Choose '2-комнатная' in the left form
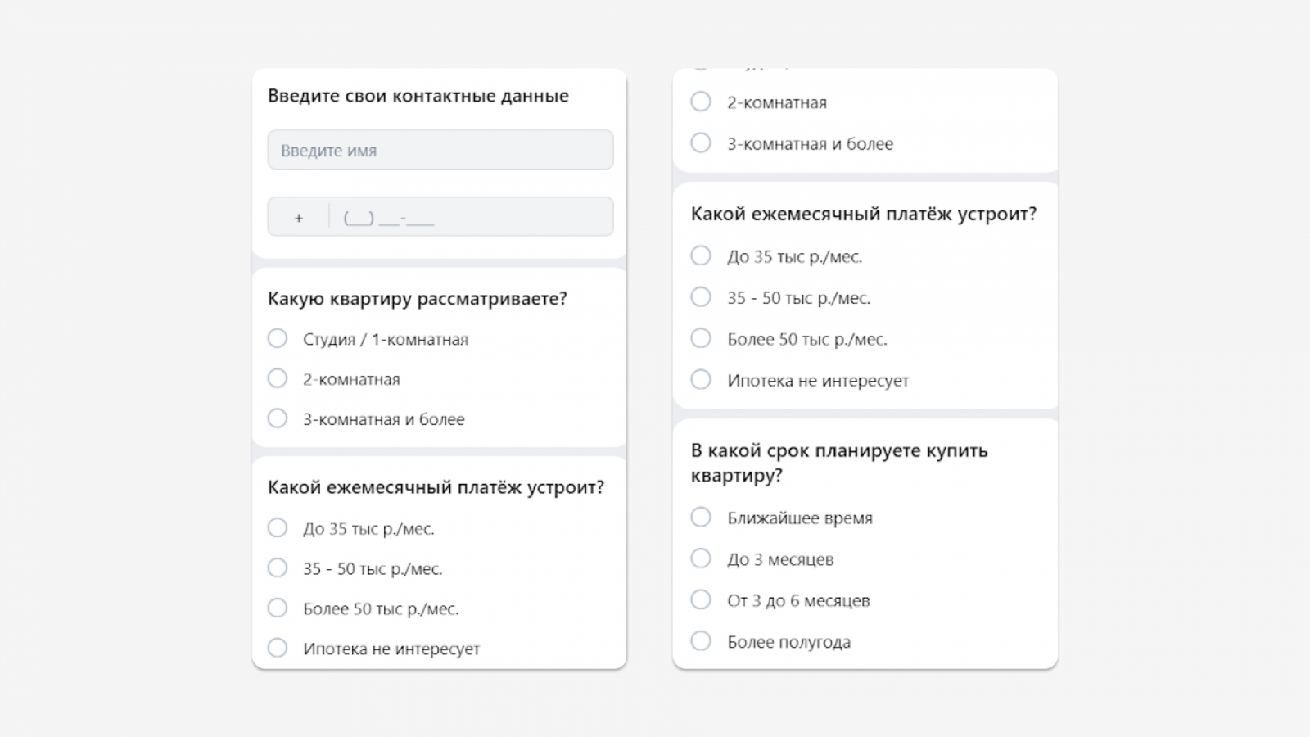The width and height of the screenshot is (1310, 737). click(278, 378)
